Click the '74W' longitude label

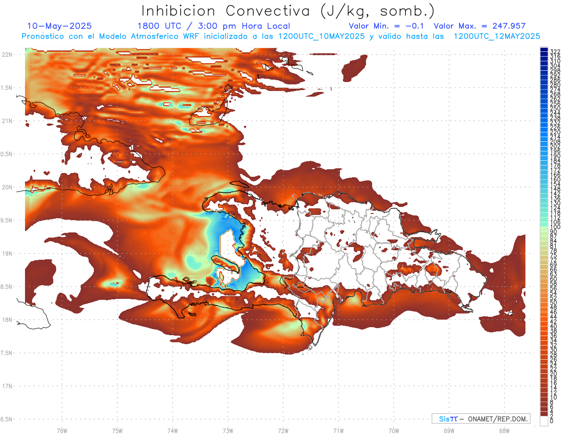coord(172,431)
